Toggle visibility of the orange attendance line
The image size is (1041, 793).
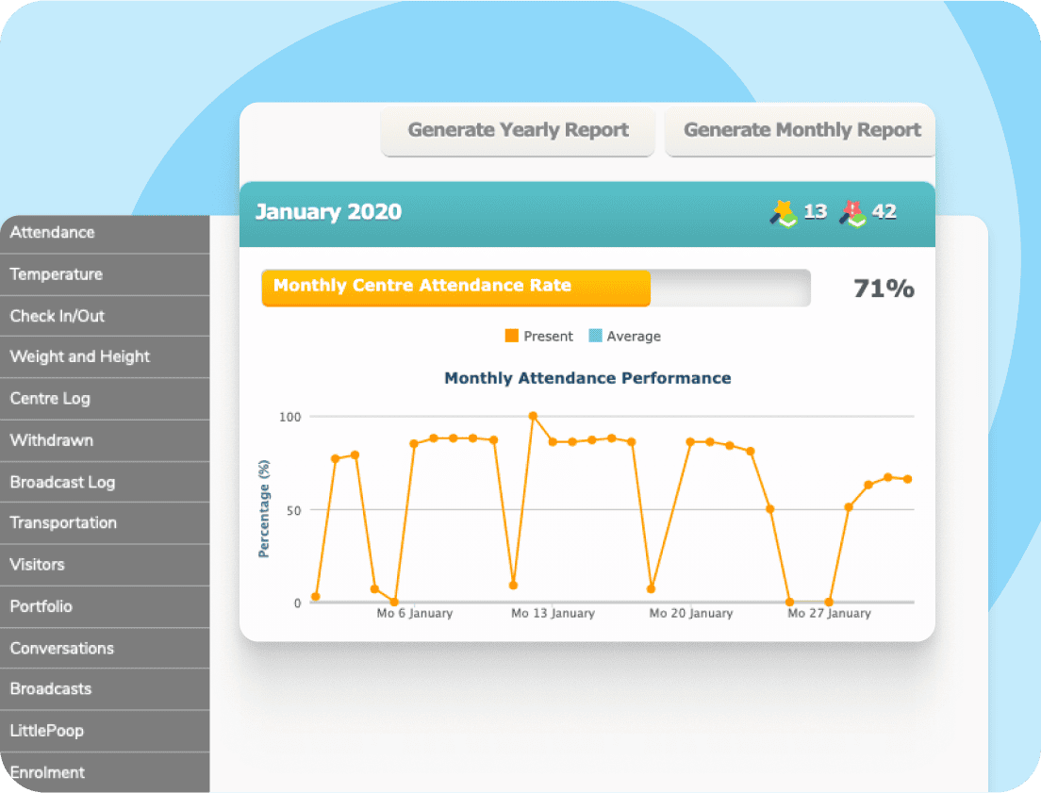click(x=538, y=336)
